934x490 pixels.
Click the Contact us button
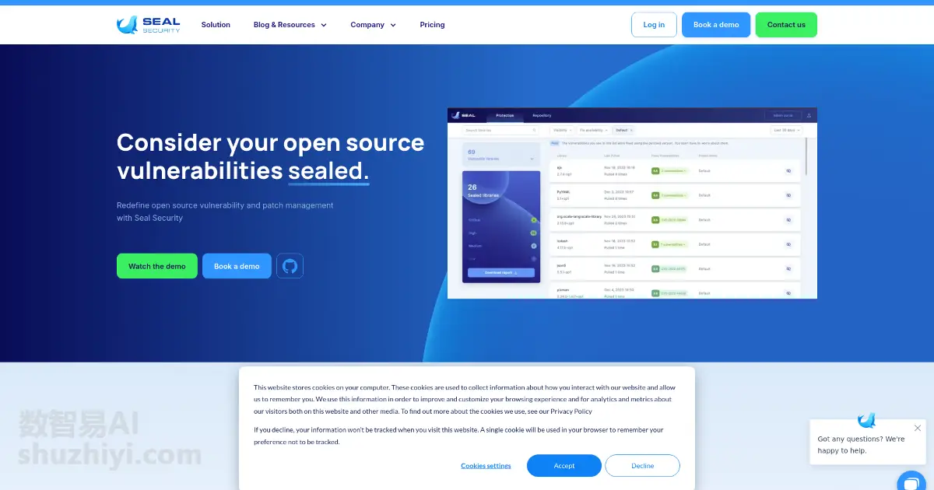tap(786, 25)
